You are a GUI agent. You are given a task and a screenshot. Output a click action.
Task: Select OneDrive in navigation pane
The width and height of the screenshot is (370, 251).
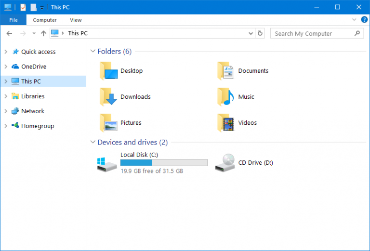(x=34, y=66)
